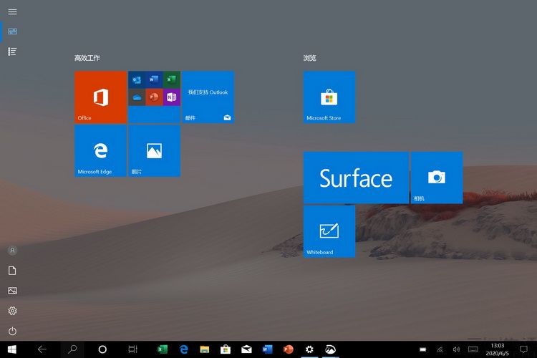Launch the Microsoft Edge tile
Screen dimensions: 537x358
tap(100, 151)
